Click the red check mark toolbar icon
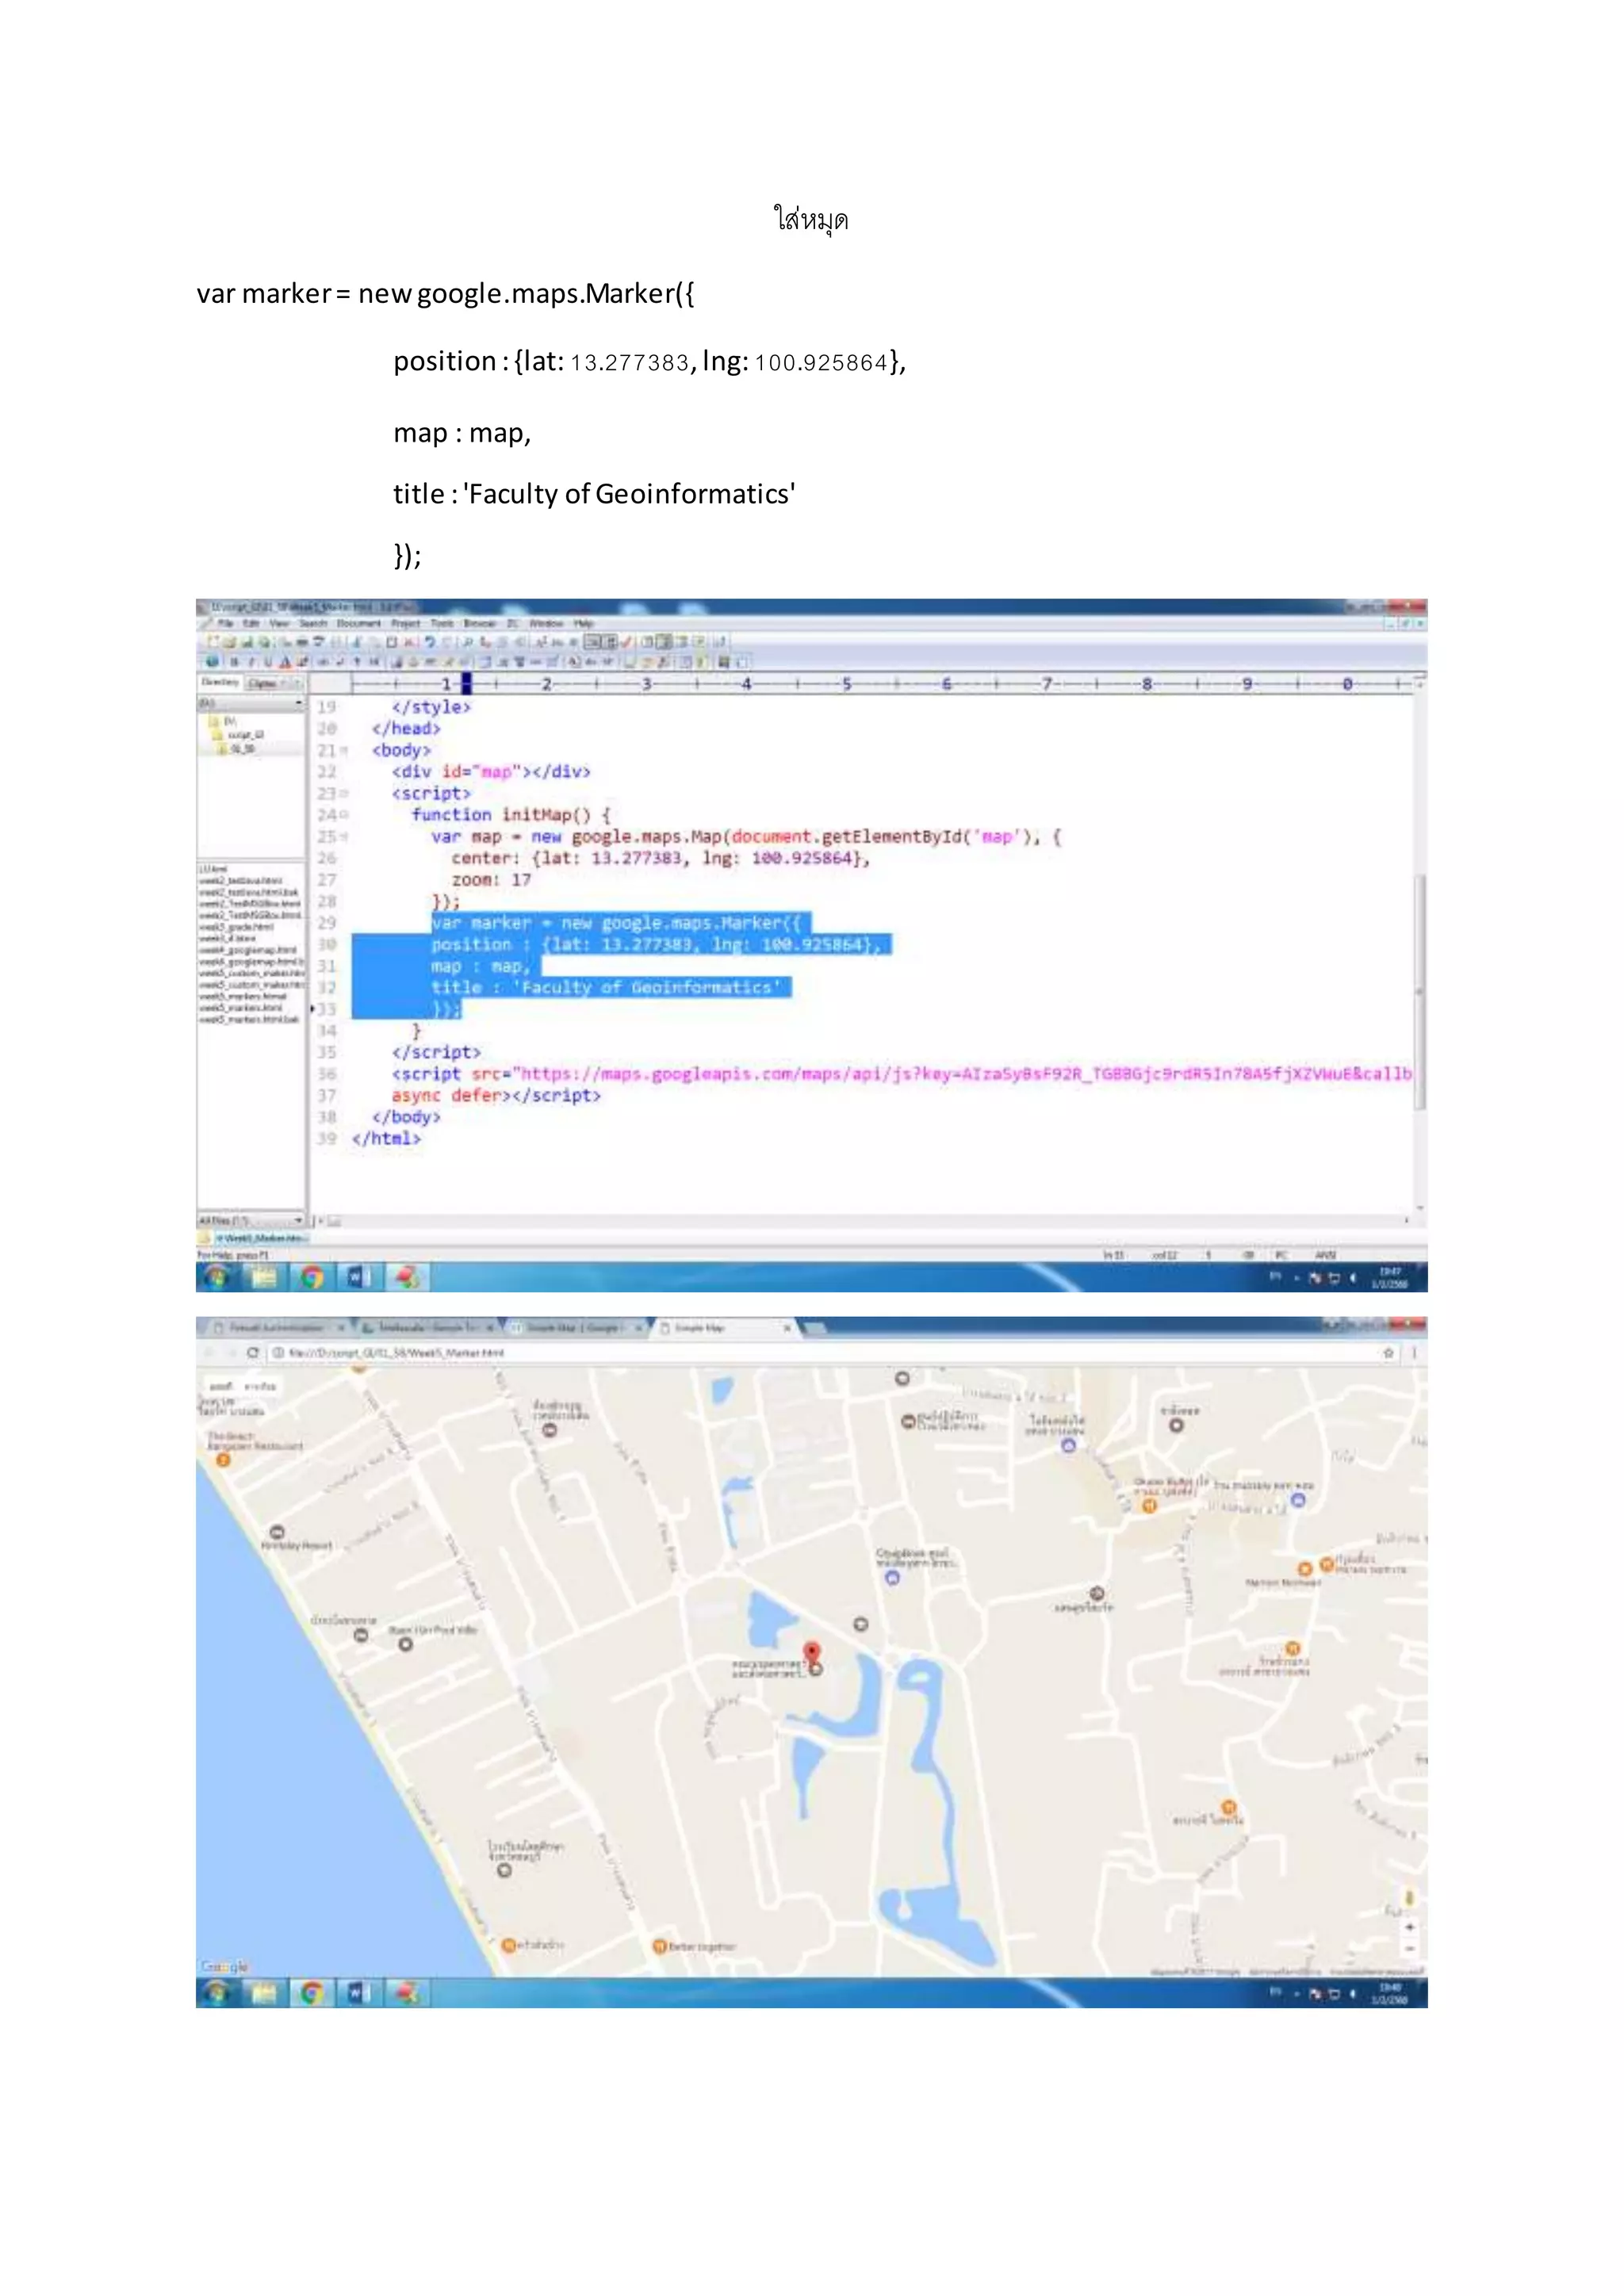This screenshot has height=2296, width=1624. (627, 642)
